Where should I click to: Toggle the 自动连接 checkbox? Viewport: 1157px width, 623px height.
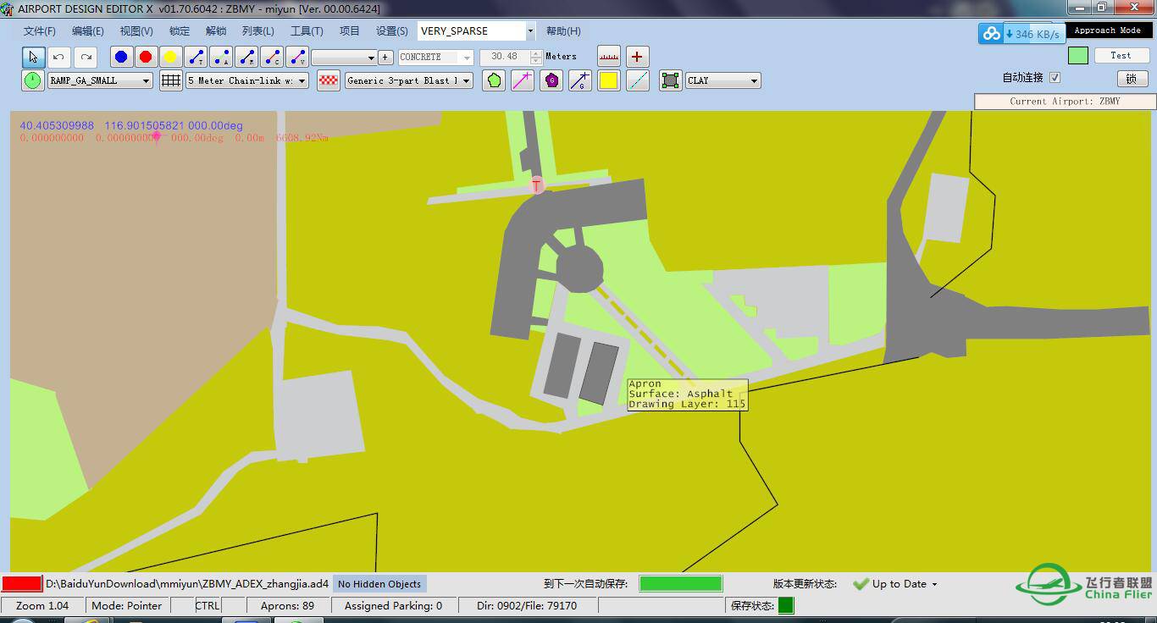(x=1055, y=77)
